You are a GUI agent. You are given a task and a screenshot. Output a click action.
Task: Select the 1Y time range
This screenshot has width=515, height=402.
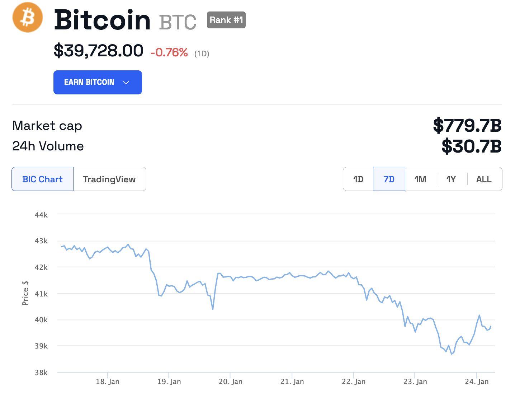pyautogui.click(x=452, y=179)
